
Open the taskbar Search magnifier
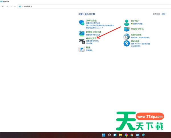coord(109,135)
